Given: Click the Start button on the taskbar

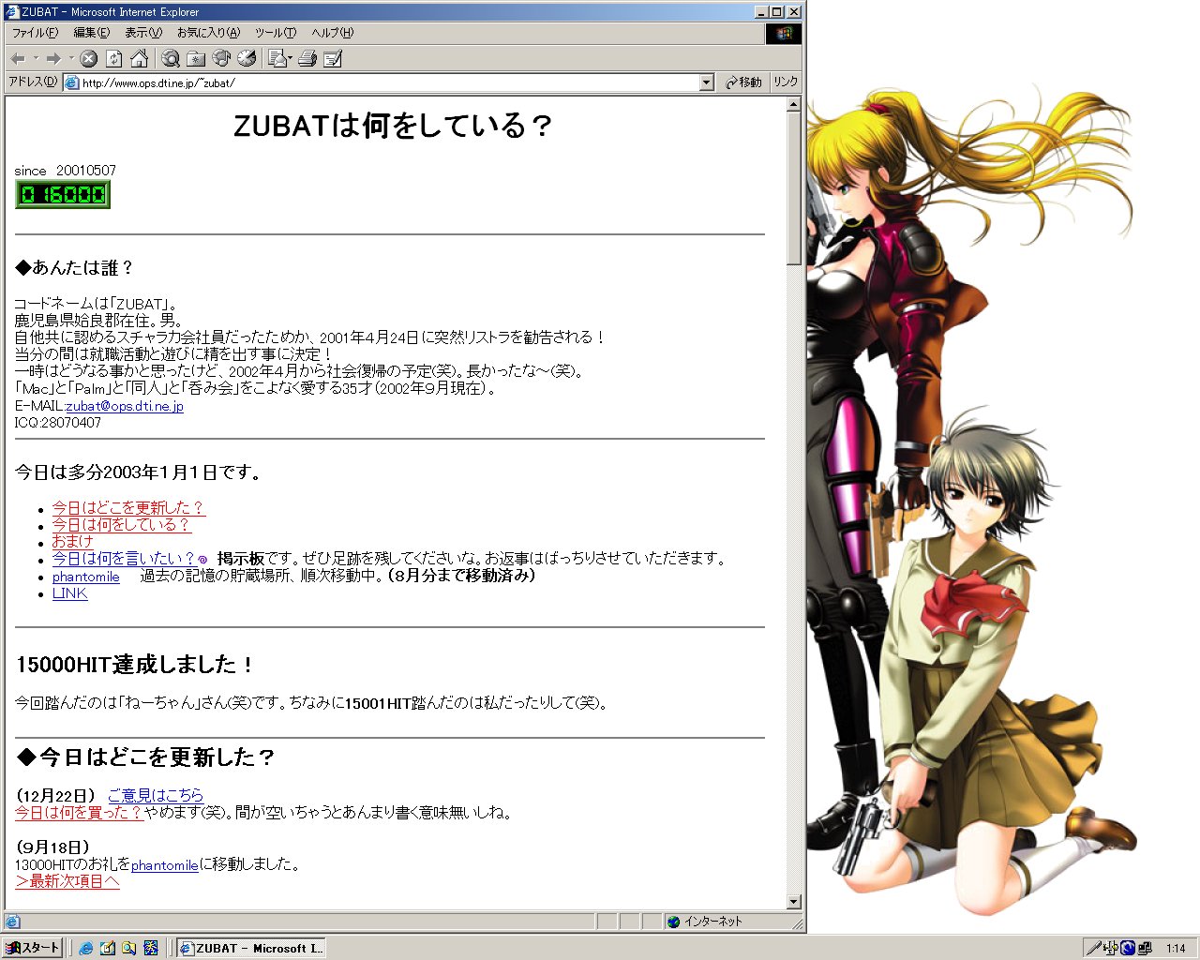Looking at the screenshot, I should pos(33,948).
